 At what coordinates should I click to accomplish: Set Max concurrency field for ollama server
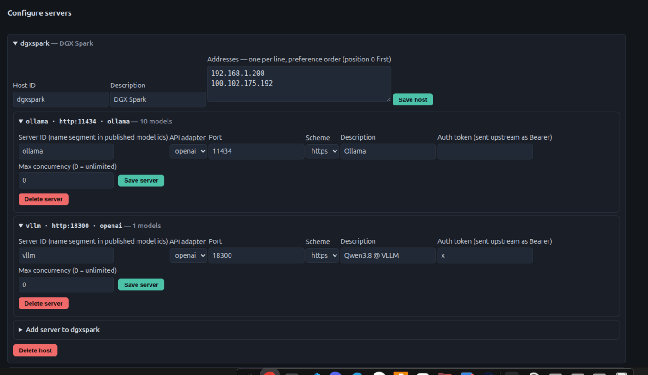(x=66, y=180)
